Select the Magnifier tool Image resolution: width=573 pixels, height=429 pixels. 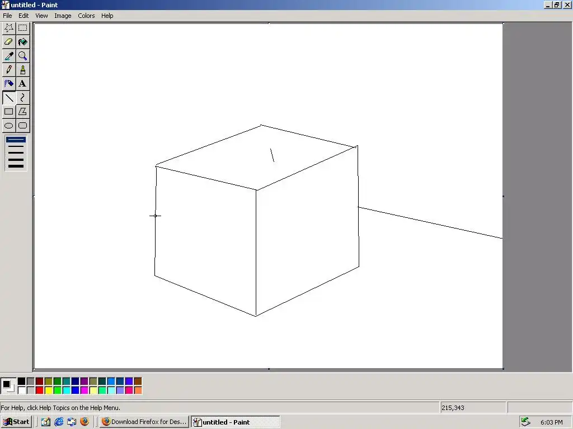point(22,56)
